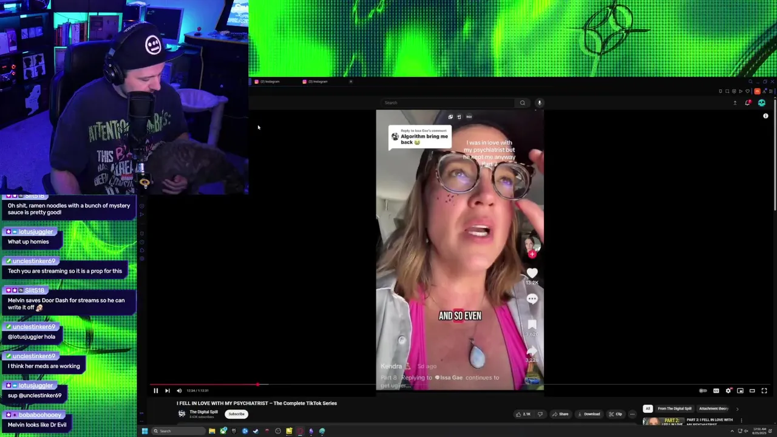Open the YouTube notifications bell

point(748,103)
